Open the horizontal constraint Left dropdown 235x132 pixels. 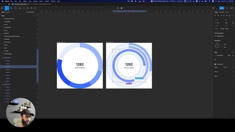225,44
